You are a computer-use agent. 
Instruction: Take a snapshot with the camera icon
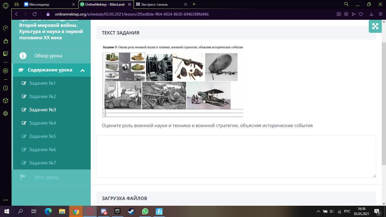click(339, 14)
